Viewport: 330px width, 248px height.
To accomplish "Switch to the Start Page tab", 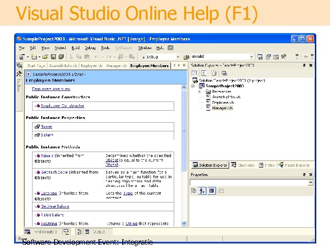I will 36,66.
